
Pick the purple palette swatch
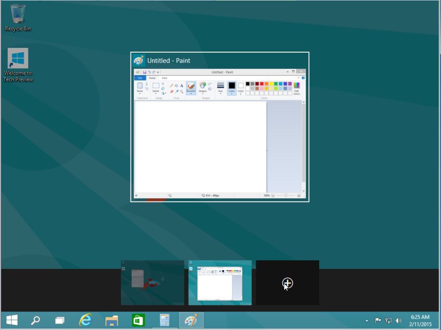click(x=290, y=84)
